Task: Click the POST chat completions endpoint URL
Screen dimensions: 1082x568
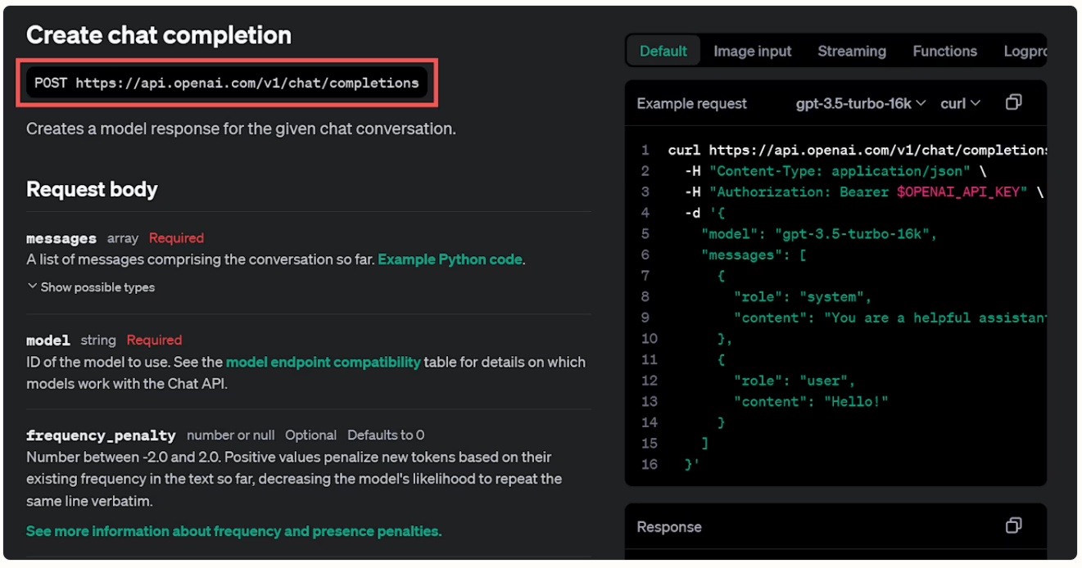Action: [227, 83]
